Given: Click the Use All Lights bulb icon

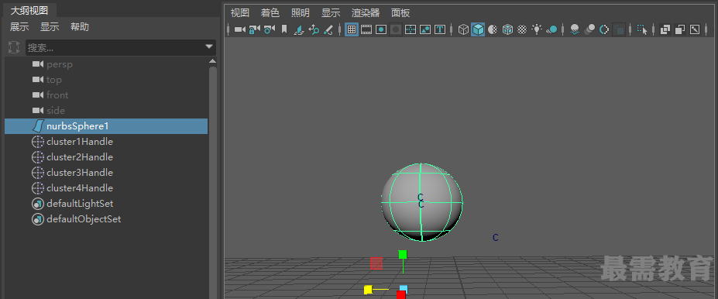Looking at the screenshot, I should (537, 29).
